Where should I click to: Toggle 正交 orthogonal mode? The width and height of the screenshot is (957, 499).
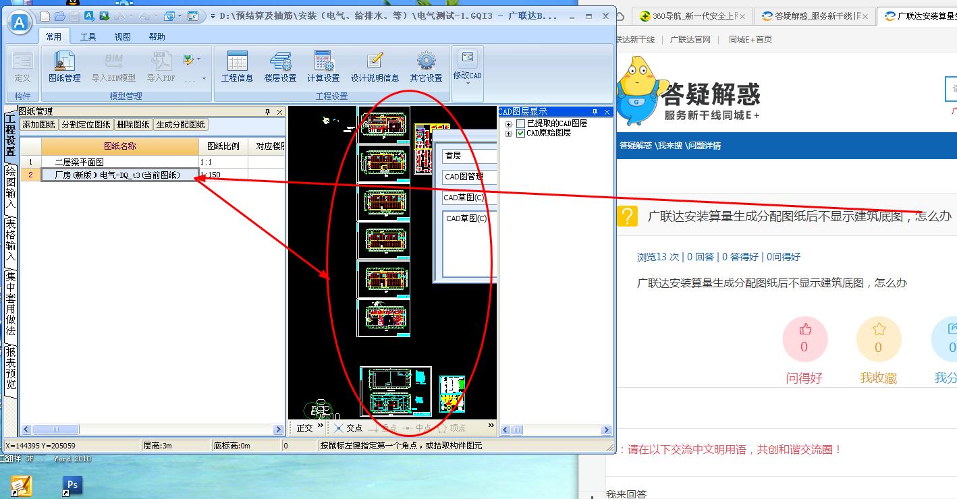point(304,428)
